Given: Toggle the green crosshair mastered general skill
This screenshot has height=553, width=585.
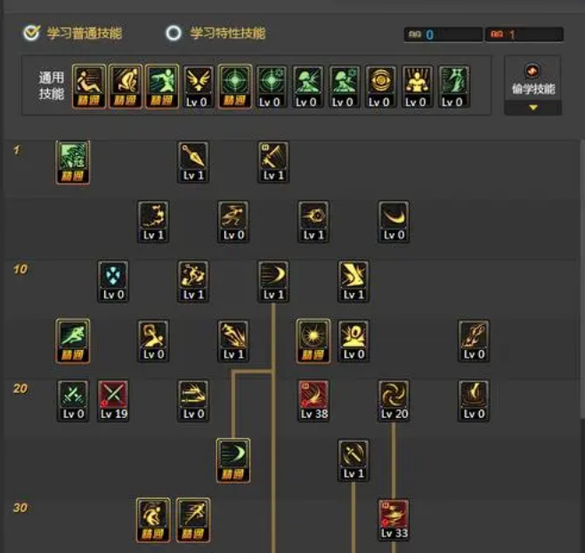Looking at the screenshot, I should pos(235,86).
